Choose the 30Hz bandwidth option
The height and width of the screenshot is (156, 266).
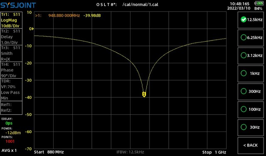251,127
